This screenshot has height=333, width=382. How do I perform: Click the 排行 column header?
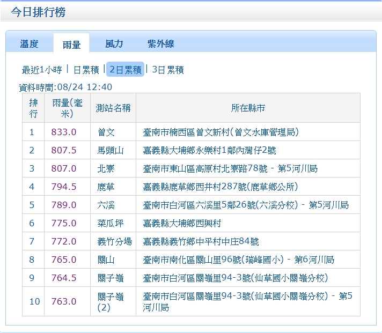(33, 108)
